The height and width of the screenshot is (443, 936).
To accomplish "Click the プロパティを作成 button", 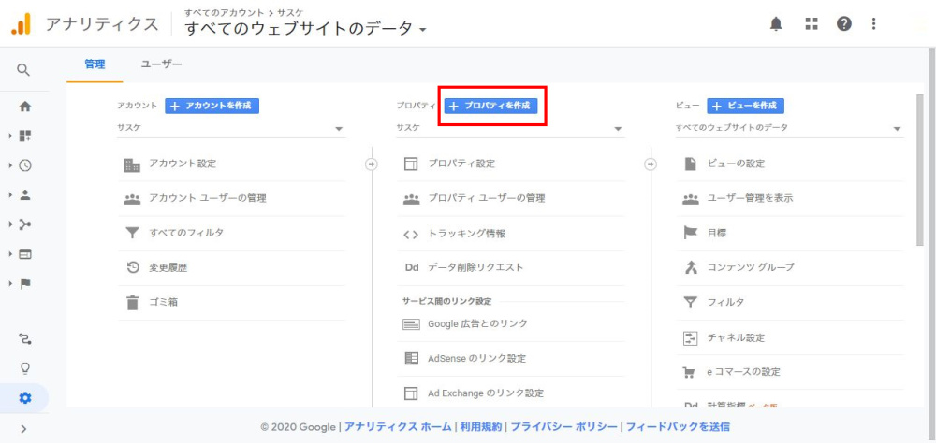I will [x=491, y=106].
